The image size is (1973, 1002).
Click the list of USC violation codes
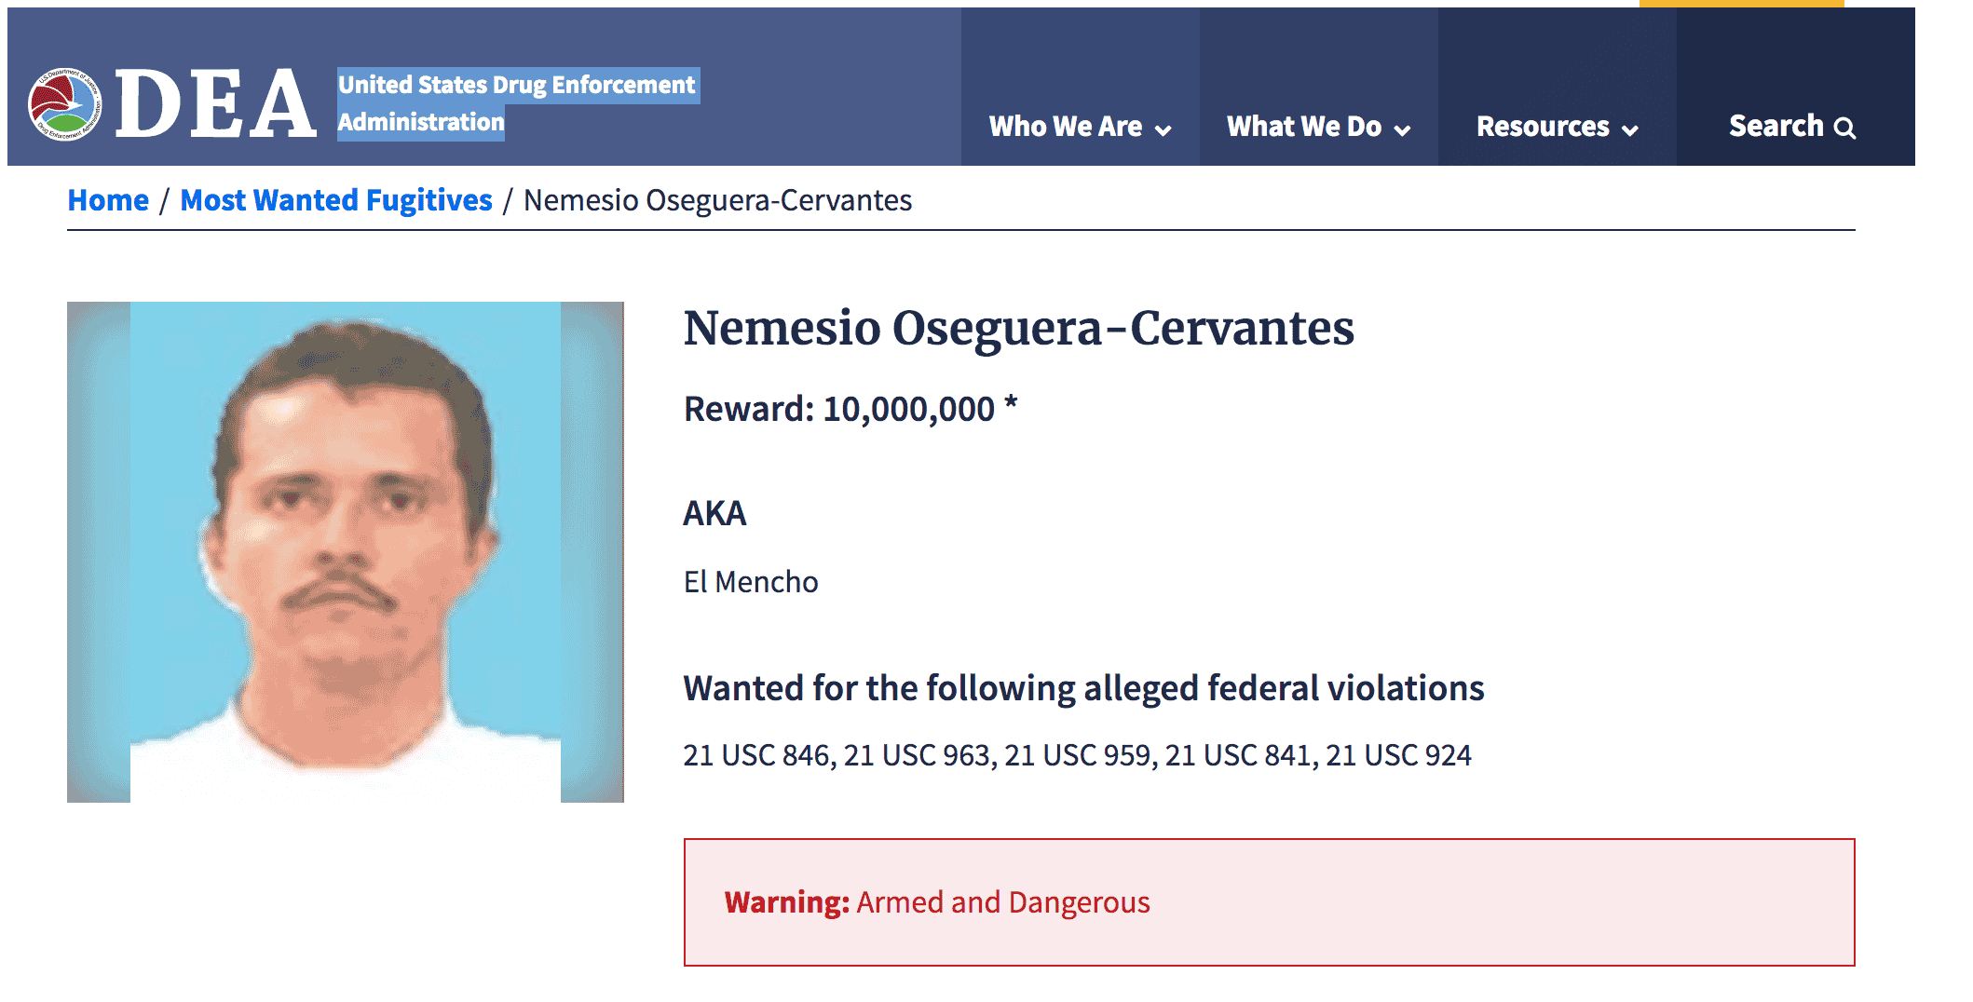1077,755
